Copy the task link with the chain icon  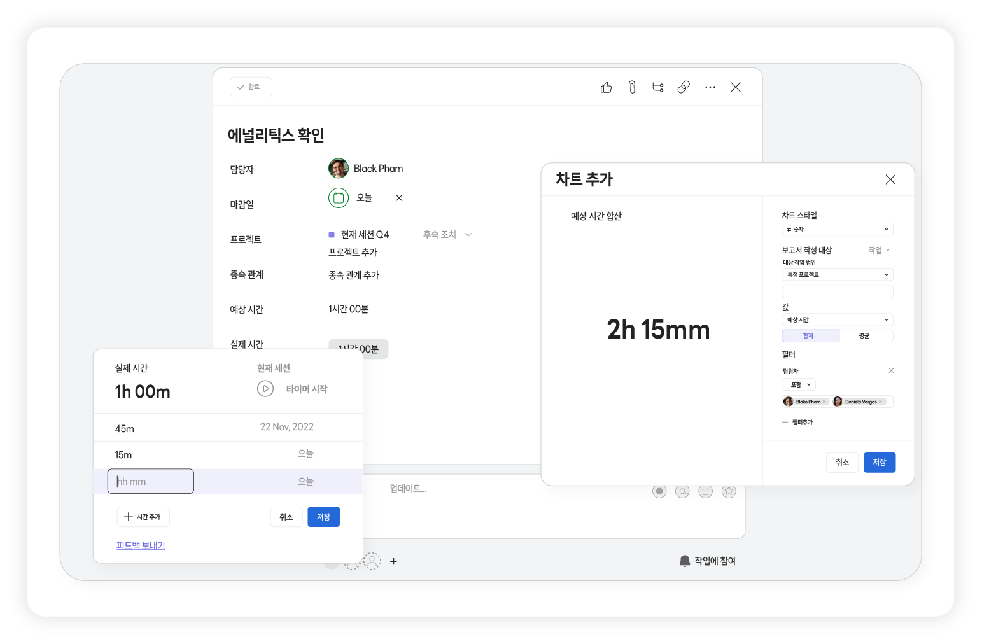pos(684,87)
